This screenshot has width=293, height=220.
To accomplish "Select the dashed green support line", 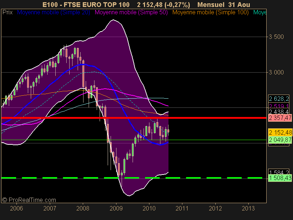I will [132, 178].
